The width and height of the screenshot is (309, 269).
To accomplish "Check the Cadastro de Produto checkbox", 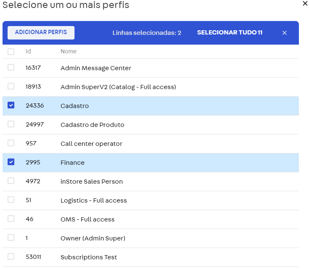I will pos(11,124).
